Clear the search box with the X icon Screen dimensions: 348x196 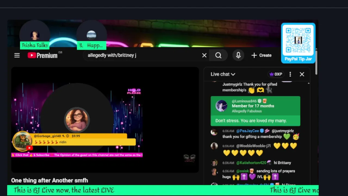pos(204,55)
